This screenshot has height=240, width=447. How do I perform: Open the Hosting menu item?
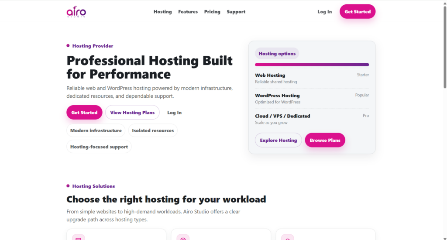pos(162,12)
